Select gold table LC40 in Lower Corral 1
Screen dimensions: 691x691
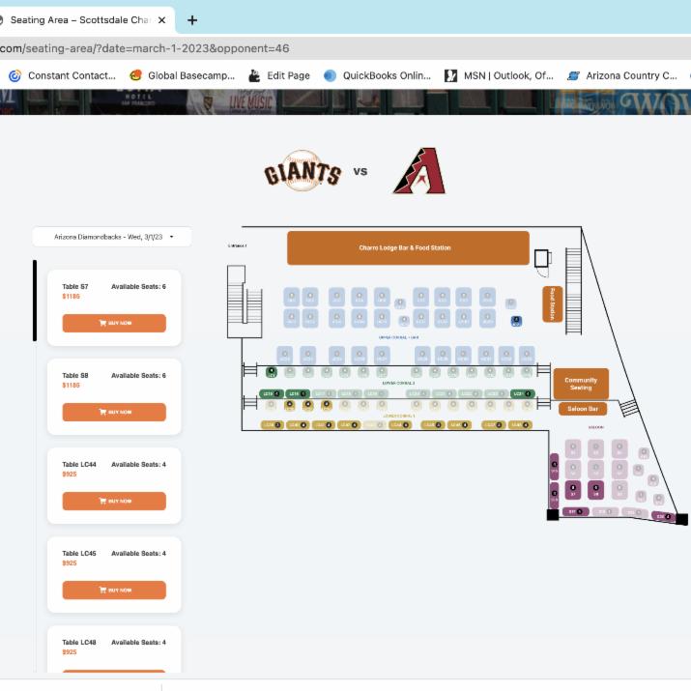[x=298, y=425]
